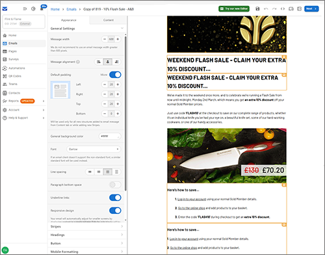Click the green user avatar at bottom-left
Viewport: 325px width, 255px height.
click(5, 250)
